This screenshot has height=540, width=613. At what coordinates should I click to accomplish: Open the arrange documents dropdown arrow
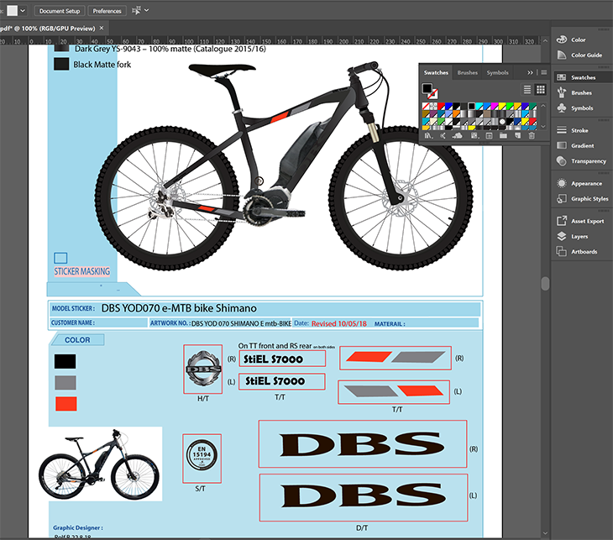147,11
